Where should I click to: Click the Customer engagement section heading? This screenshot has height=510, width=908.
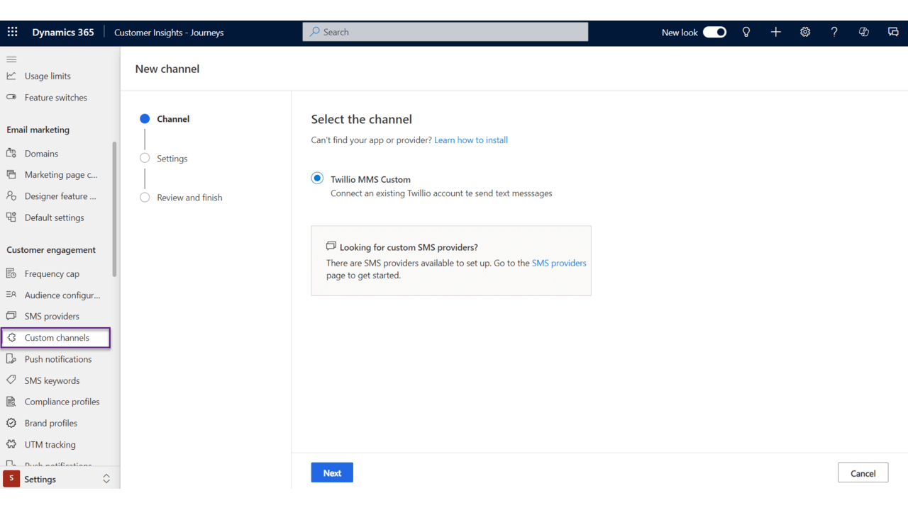pos(51,250)
